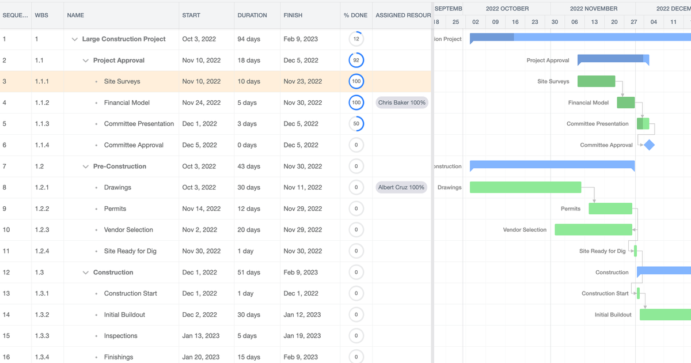Select the Site Surveys task name
This screenshot has height=363, width=691.
(x=122, y=81)
